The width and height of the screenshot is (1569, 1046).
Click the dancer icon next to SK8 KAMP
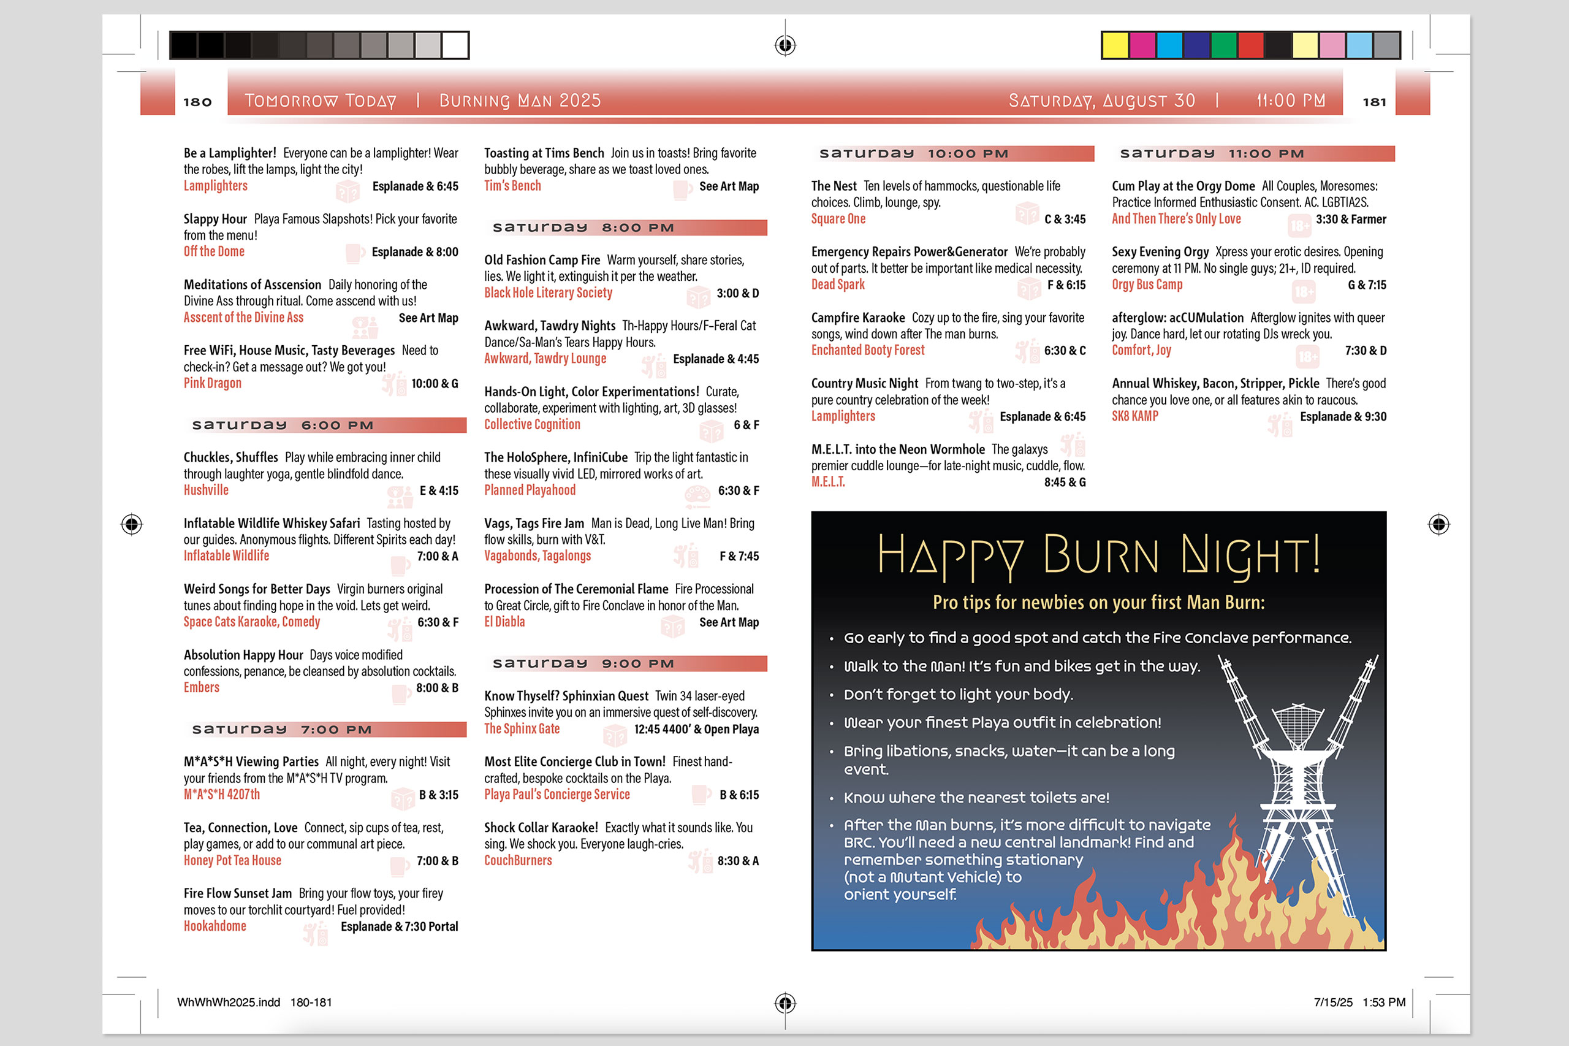point(1280,424)
